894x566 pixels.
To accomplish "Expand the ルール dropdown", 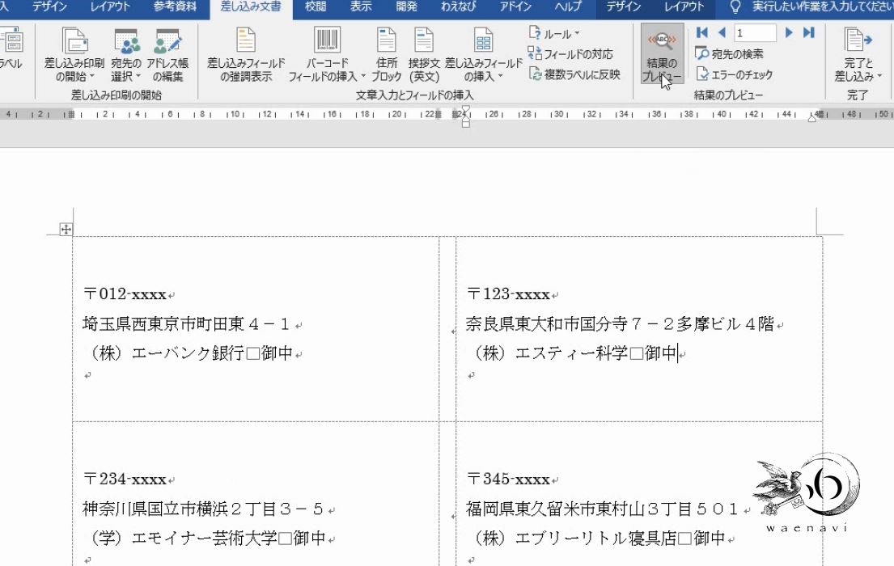I will tap(553, 33).
